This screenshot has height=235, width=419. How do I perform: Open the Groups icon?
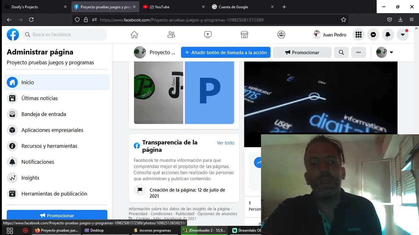281,35
